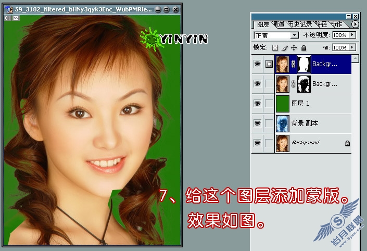This screenshot has height=251, width=367.
Task: Click the link box beside 图层 1
Action: (x=269, y=103)
